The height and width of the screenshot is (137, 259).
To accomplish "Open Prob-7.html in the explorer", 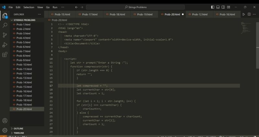I will click(x=27, y=51).
